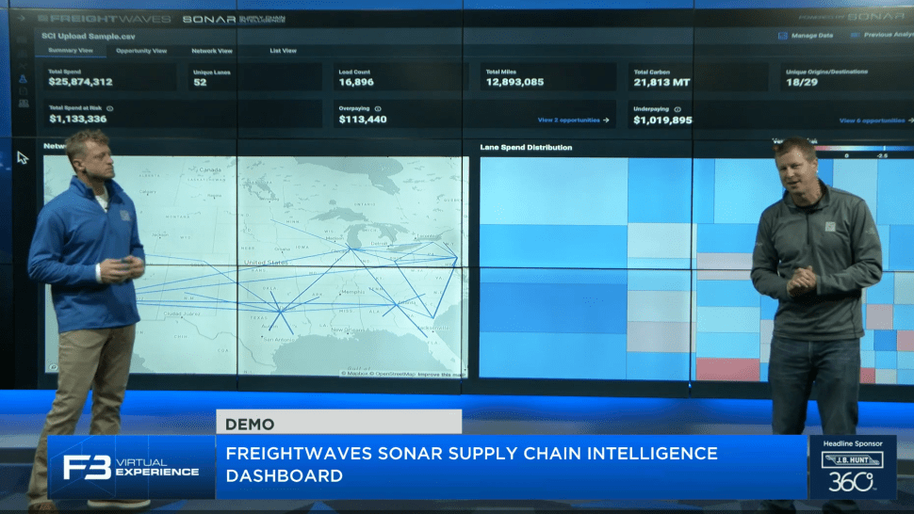Open the bottom sidebar user icon
This screenshot has width=914, height=514.
(24, 103)
